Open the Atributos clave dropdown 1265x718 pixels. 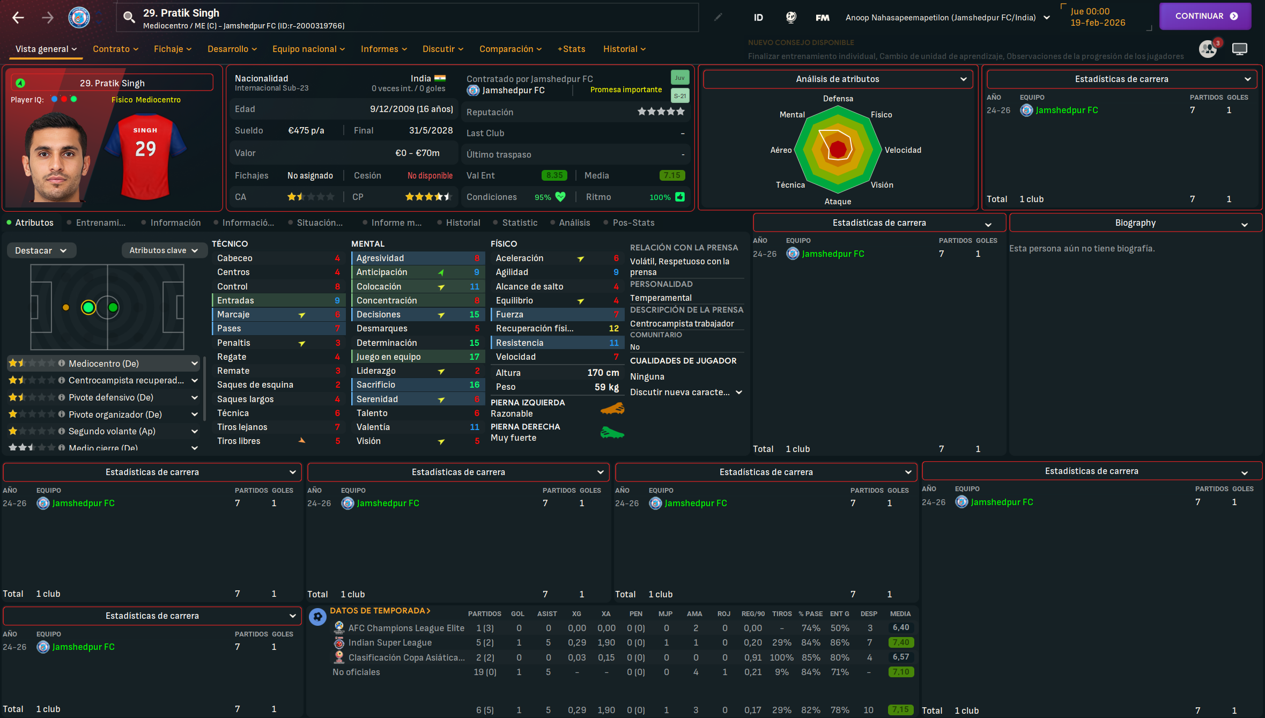[164, 250]
